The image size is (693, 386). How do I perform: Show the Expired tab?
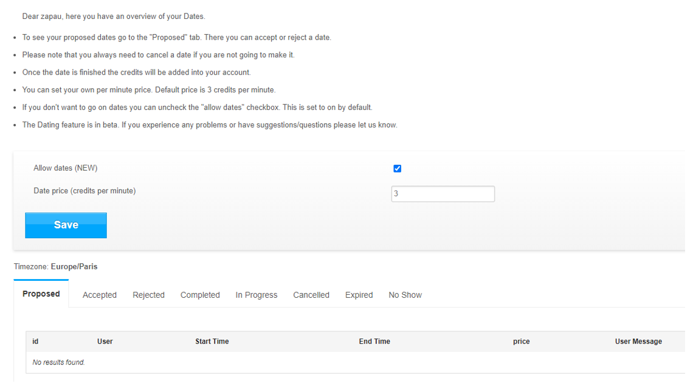[359, 295]
